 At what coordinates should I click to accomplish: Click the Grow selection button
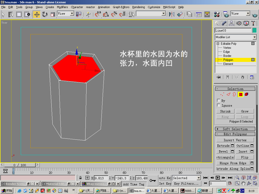click(x=245, y=111)
